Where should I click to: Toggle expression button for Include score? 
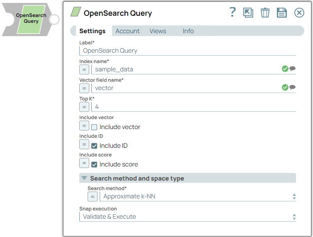point(84,163)
